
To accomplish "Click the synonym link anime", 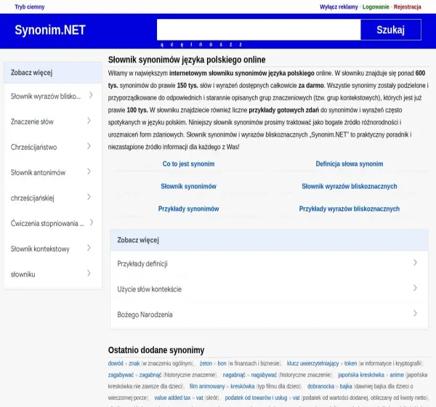I will pos(397,375).
